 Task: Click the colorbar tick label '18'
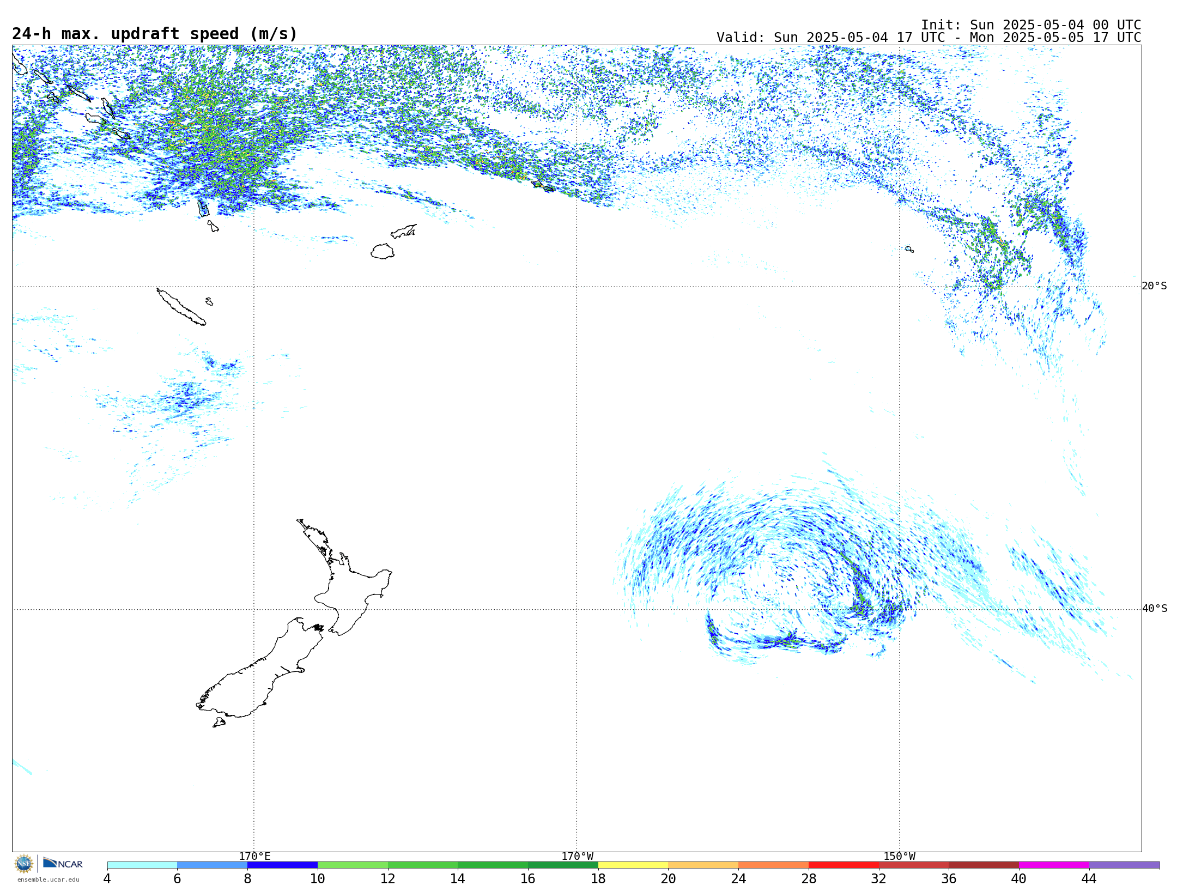pos(598,878)
